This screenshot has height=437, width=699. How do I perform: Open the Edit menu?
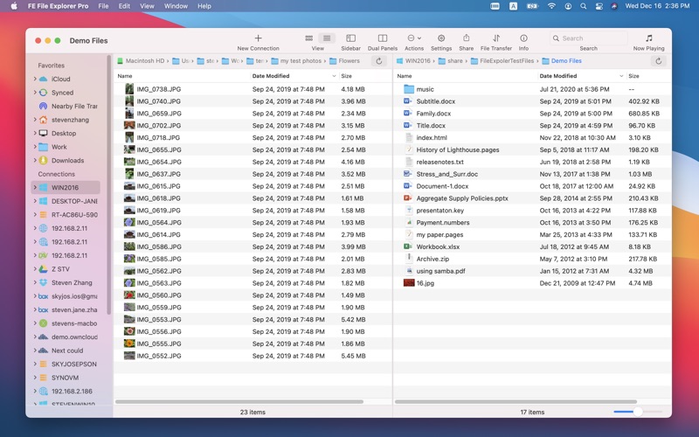tap(124, 6)
